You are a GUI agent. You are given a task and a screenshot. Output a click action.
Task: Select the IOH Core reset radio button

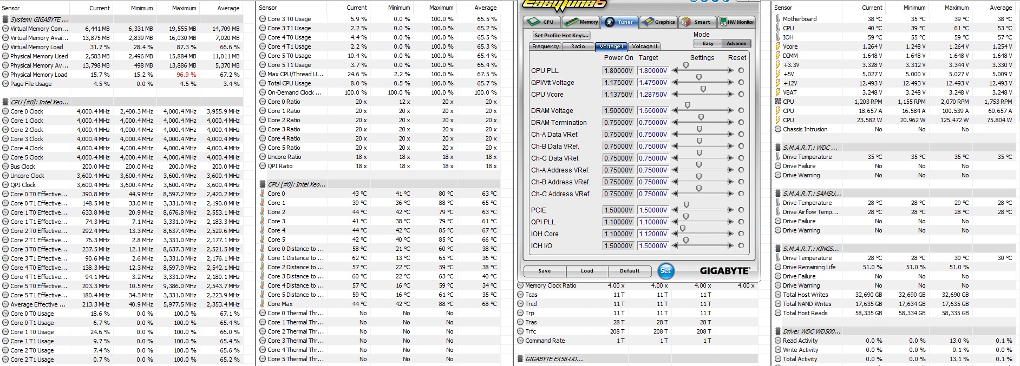741,234
